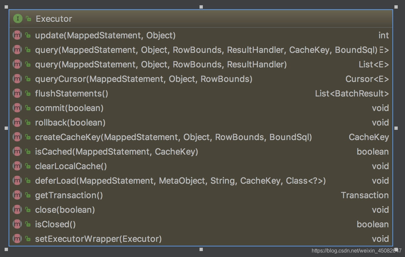
Task: Select isCached(MappedStatement, CacheKey) method
Action: pyautogui.click(x=116, y=152)
